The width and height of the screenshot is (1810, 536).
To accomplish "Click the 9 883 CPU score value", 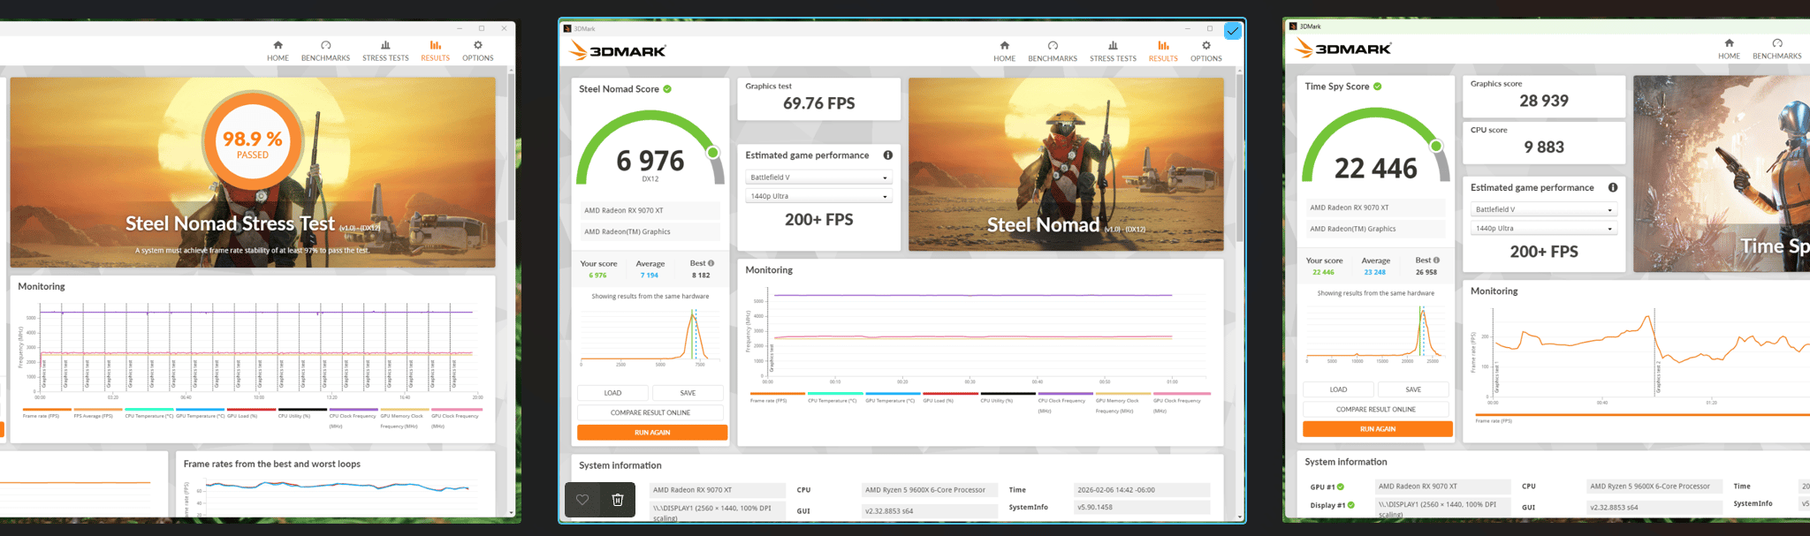I will click(x=1544, y=147).
